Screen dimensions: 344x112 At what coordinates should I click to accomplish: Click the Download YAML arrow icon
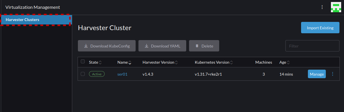[x=146, y=46]
